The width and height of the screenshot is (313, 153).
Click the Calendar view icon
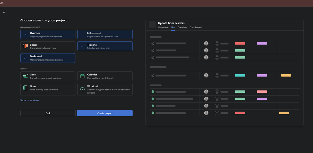tap(83, 76)
